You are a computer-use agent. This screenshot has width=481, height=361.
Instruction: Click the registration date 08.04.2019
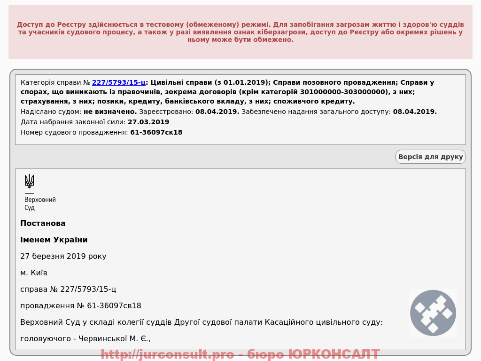217,112
